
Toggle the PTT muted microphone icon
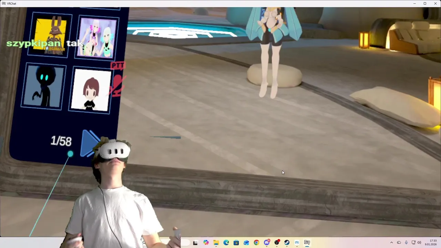coord(118,80)
